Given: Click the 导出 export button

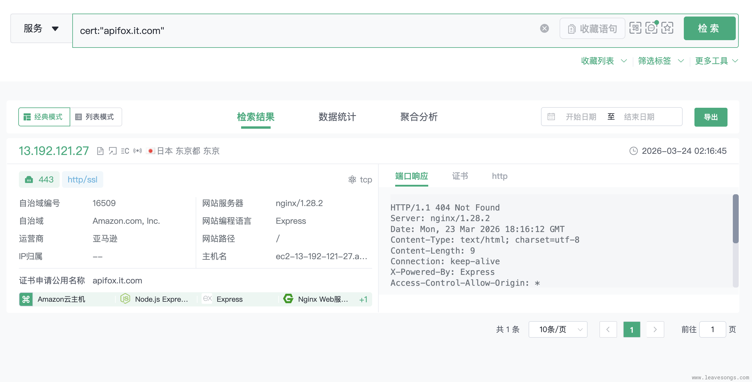Looking at the screenshot, I should (x=710, y=117).
